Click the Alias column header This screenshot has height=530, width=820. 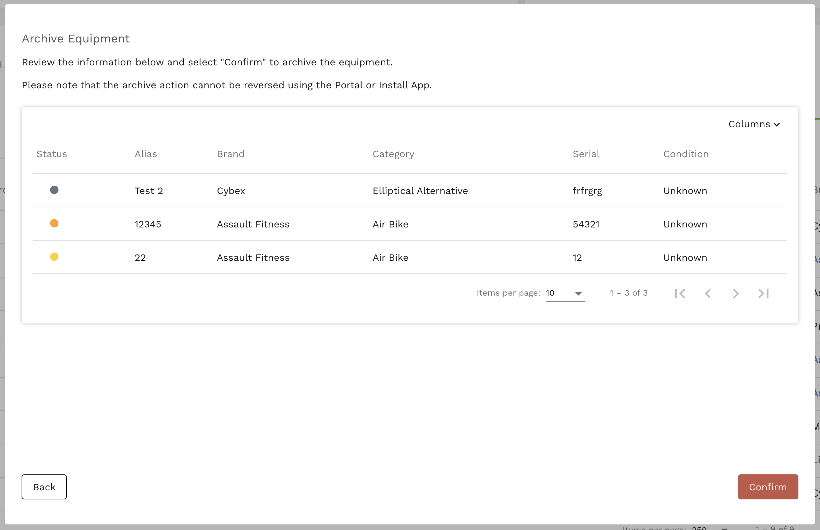[x=145, y=154]
